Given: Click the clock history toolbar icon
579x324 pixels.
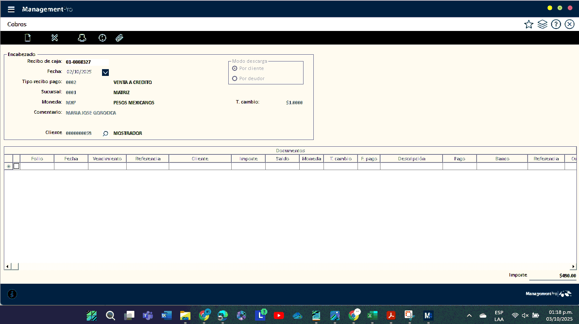Looking at the screenshot, I should point(102,38).
